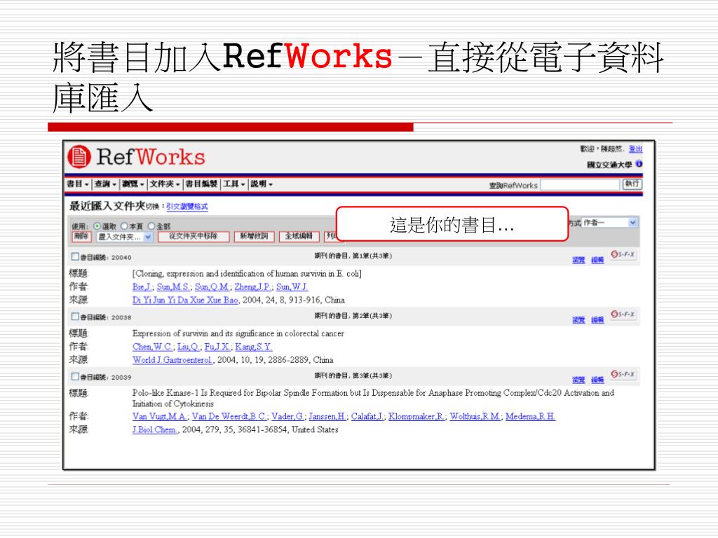This screenshot has width=718, height=538.
Task: Click the 新增敘詞 button
Action: point(254,237)
